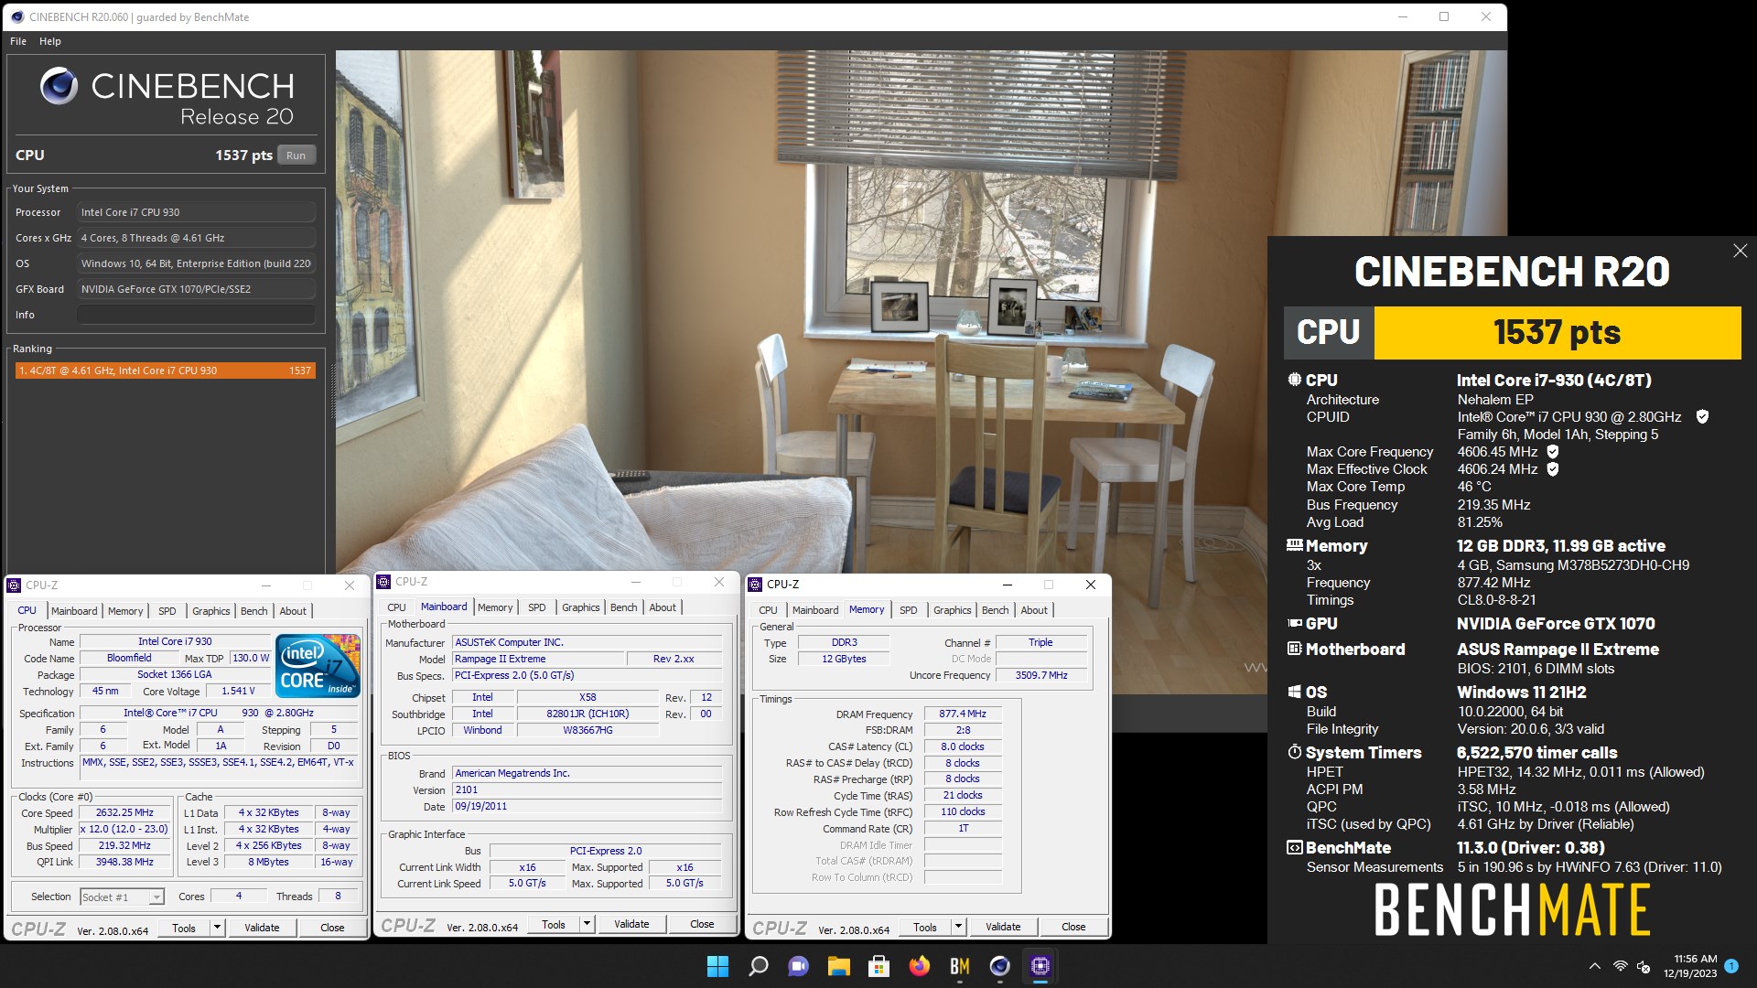Click the Memory icon in BenchMate panel
Viewport: 1757px width, 988px height.
pos(1294,545)
